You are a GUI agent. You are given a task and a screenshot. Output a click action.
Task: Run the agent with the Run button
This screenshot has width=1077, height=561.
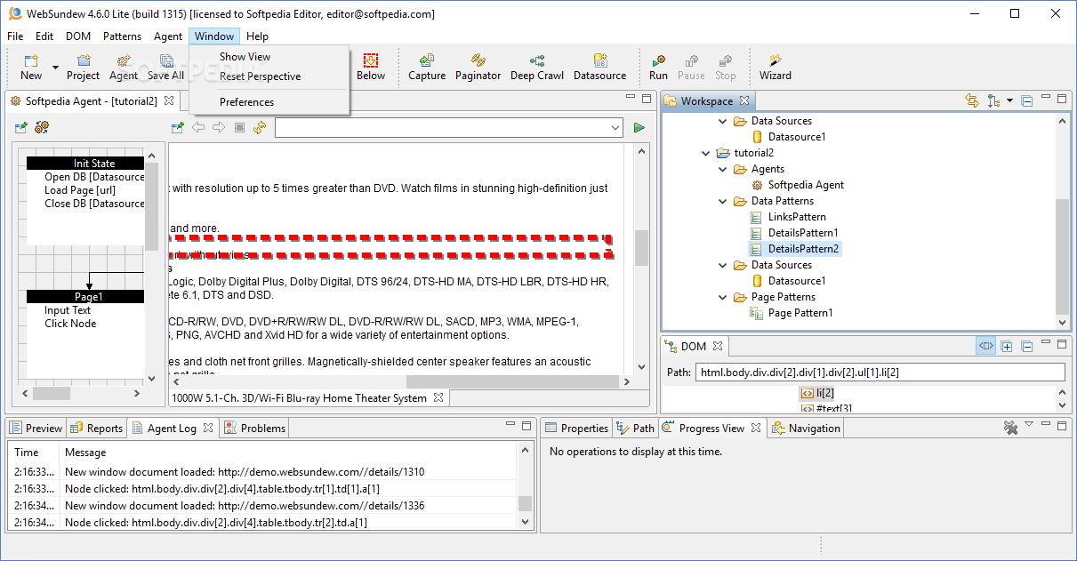coord(658,67)
